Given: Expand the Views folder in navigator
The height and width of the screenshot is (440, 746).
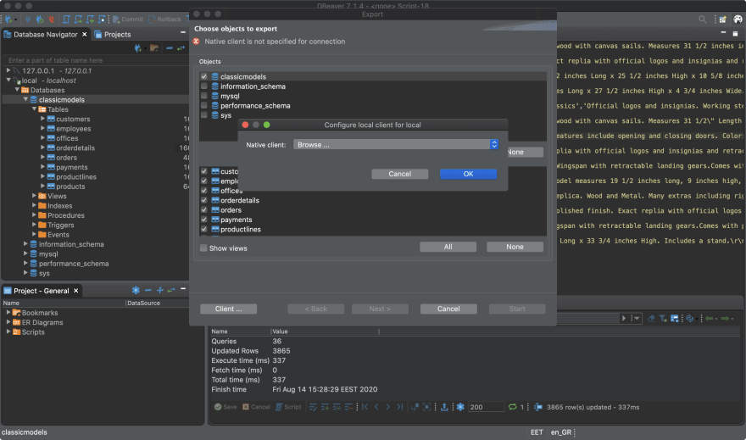Looking at the screenshot, I should (34, 196).
